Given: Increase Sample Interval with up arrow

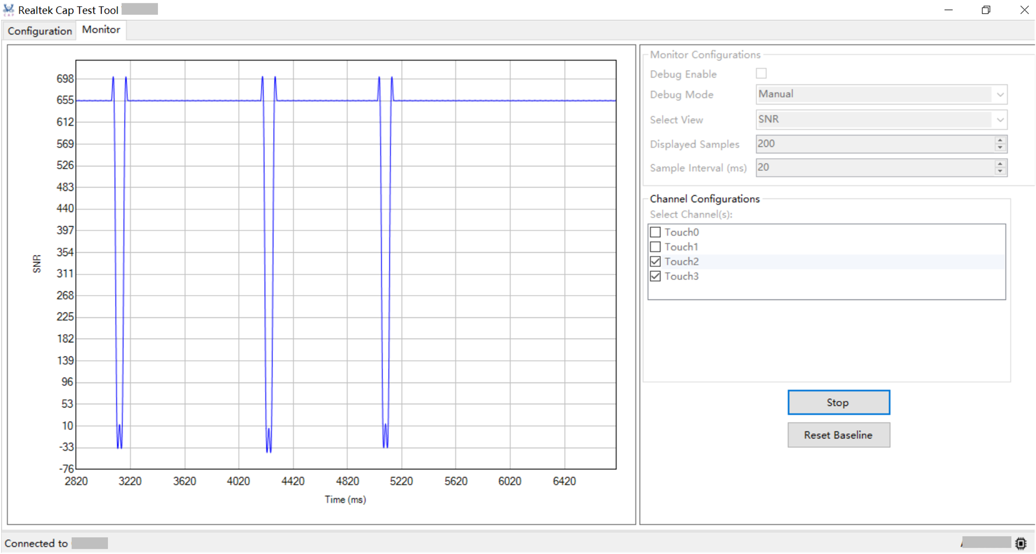Looking at the screenshot, I should point(1000,164).
